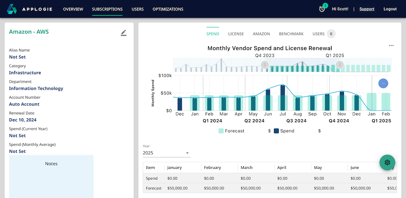Click the Q4 2023 range label above chart
Image resolution: width=406 pixels, height=198 pixels.
click(265, 55)
